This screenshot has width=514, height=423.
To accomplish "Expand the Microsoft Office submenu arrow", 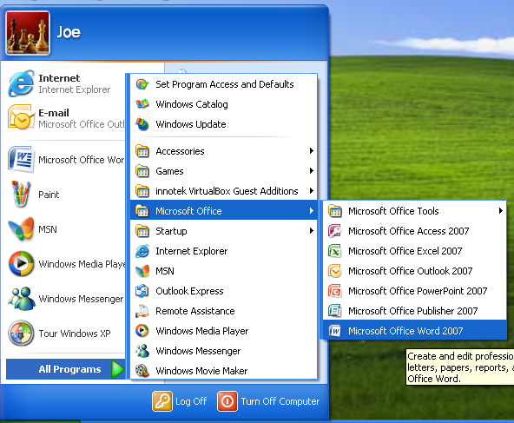I will pos(312,211).
